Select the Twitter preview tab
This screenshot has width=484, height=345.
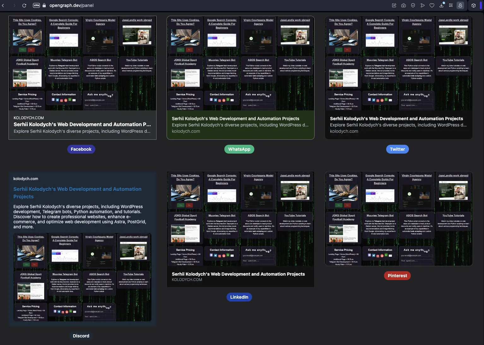(397, 149)
